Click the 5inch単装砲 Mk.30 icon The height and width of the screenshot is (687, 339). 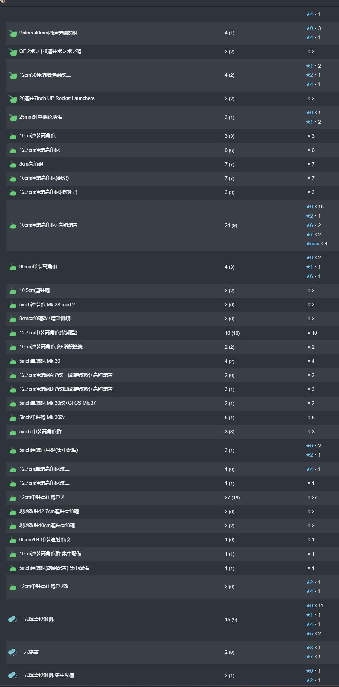tap(13, 361)
